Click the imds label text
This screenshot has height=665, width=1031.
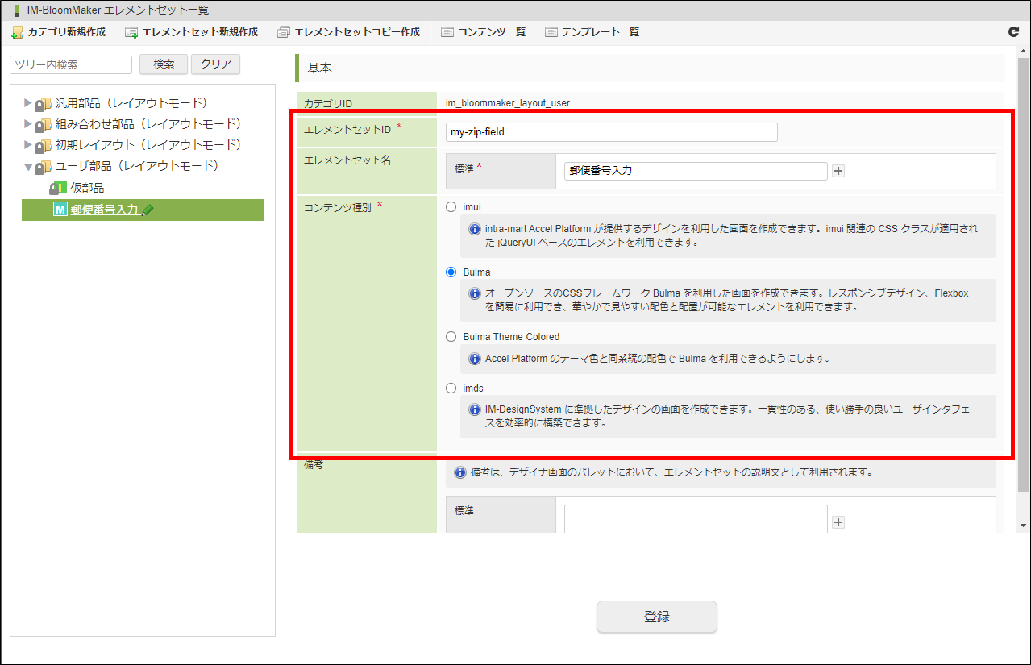(473, 389)
